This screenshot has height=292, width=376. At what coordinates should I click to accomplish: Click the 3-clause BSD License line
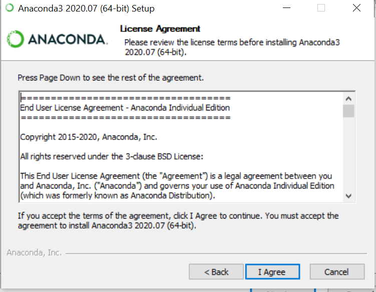click(112, 156)
